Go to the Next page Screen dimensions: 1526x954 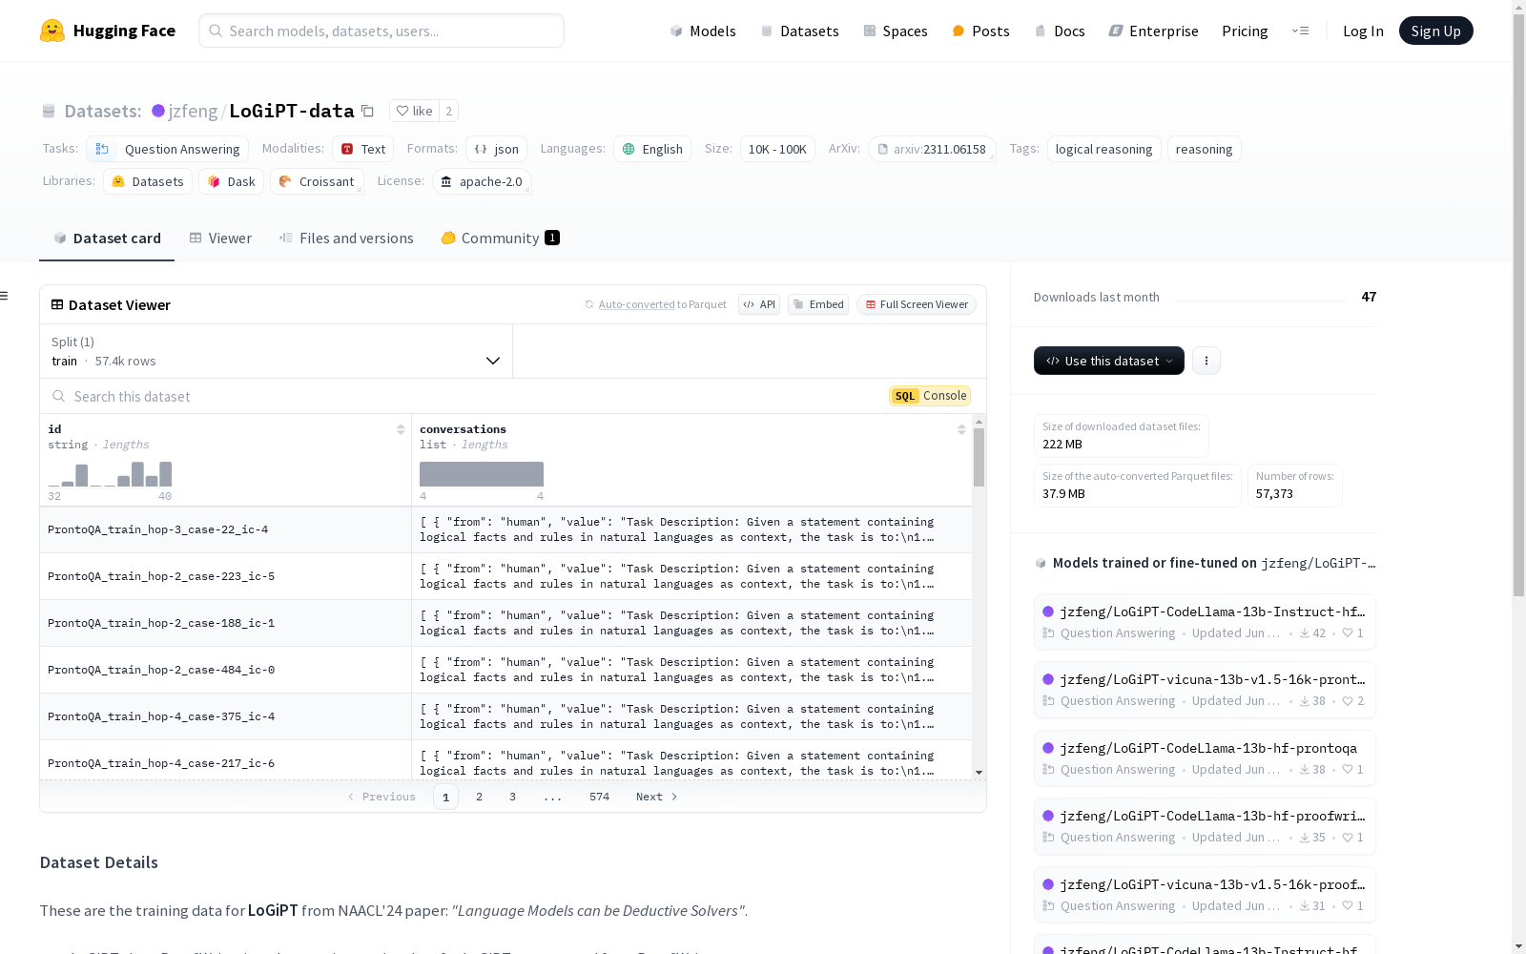click(x=657, y=797)
